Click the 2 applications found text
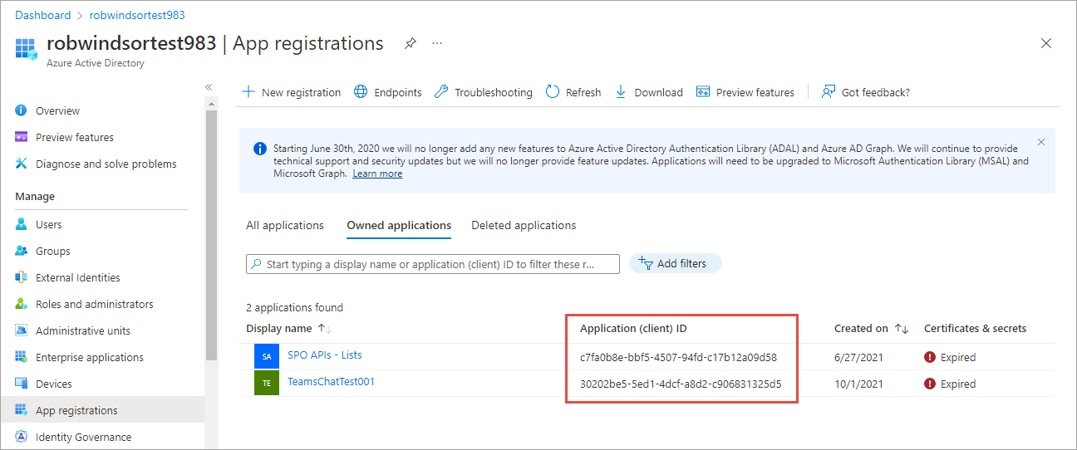Screen dimensions: 1077x450 (x=294, y=307)
